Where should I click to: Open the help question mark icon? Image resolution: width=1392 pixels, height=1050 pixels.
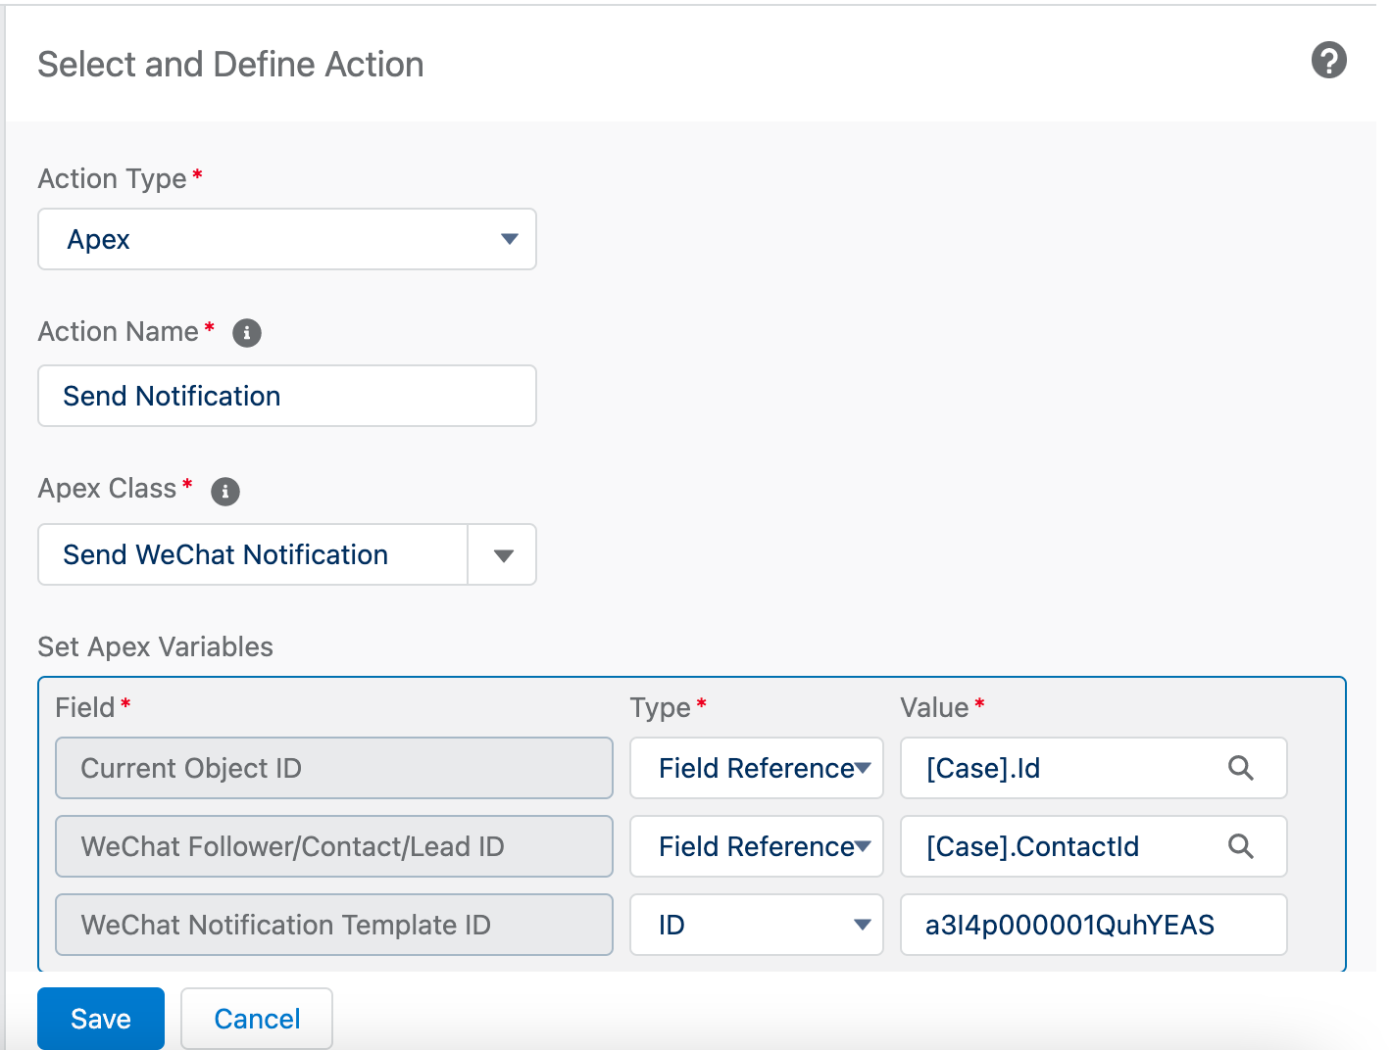pyautogui.click(x=1328, y=61)
